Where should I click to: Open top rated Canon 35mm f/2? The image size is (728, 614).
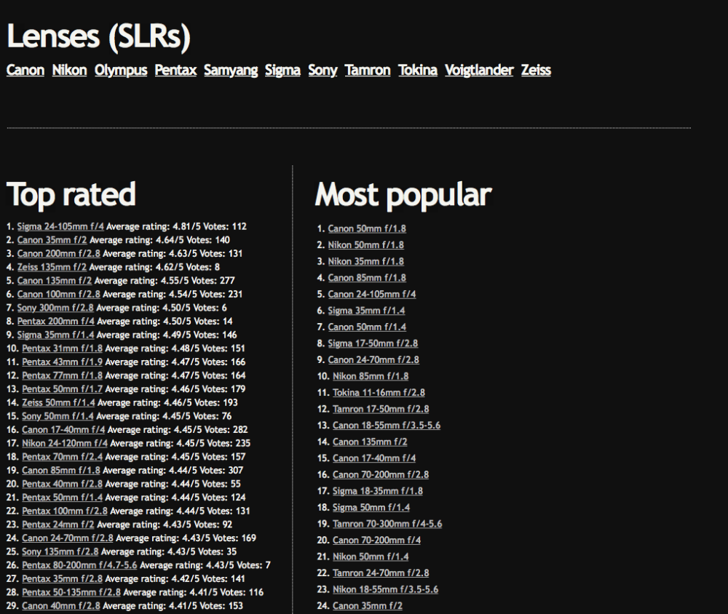pyautogui.click(x=52, y=240)
